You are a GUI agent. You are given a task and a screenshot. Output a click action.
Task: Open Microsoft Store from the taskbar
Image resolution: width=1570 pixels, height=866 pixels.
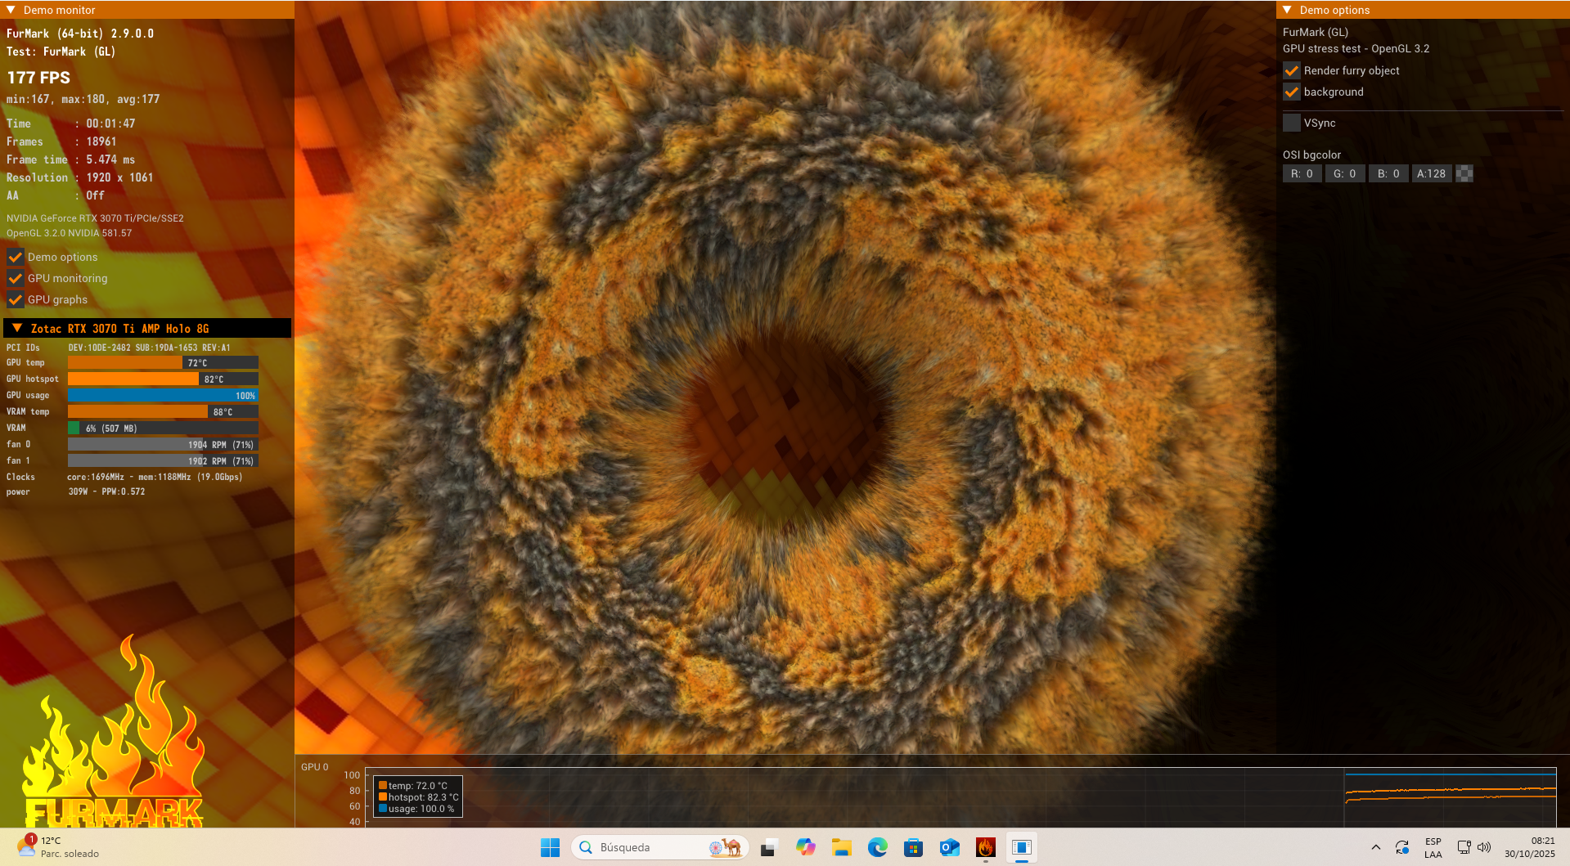[913, 847]
